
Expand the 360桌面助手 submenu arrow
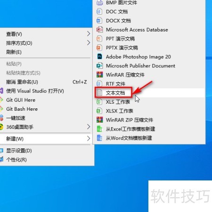point(89,127)
